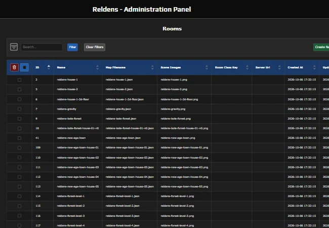Image resolution: width=329 pixels, height=228 pixels.
Task: Click reldens-forest-level-1.json filename cell
Action: tap(130, 196)
